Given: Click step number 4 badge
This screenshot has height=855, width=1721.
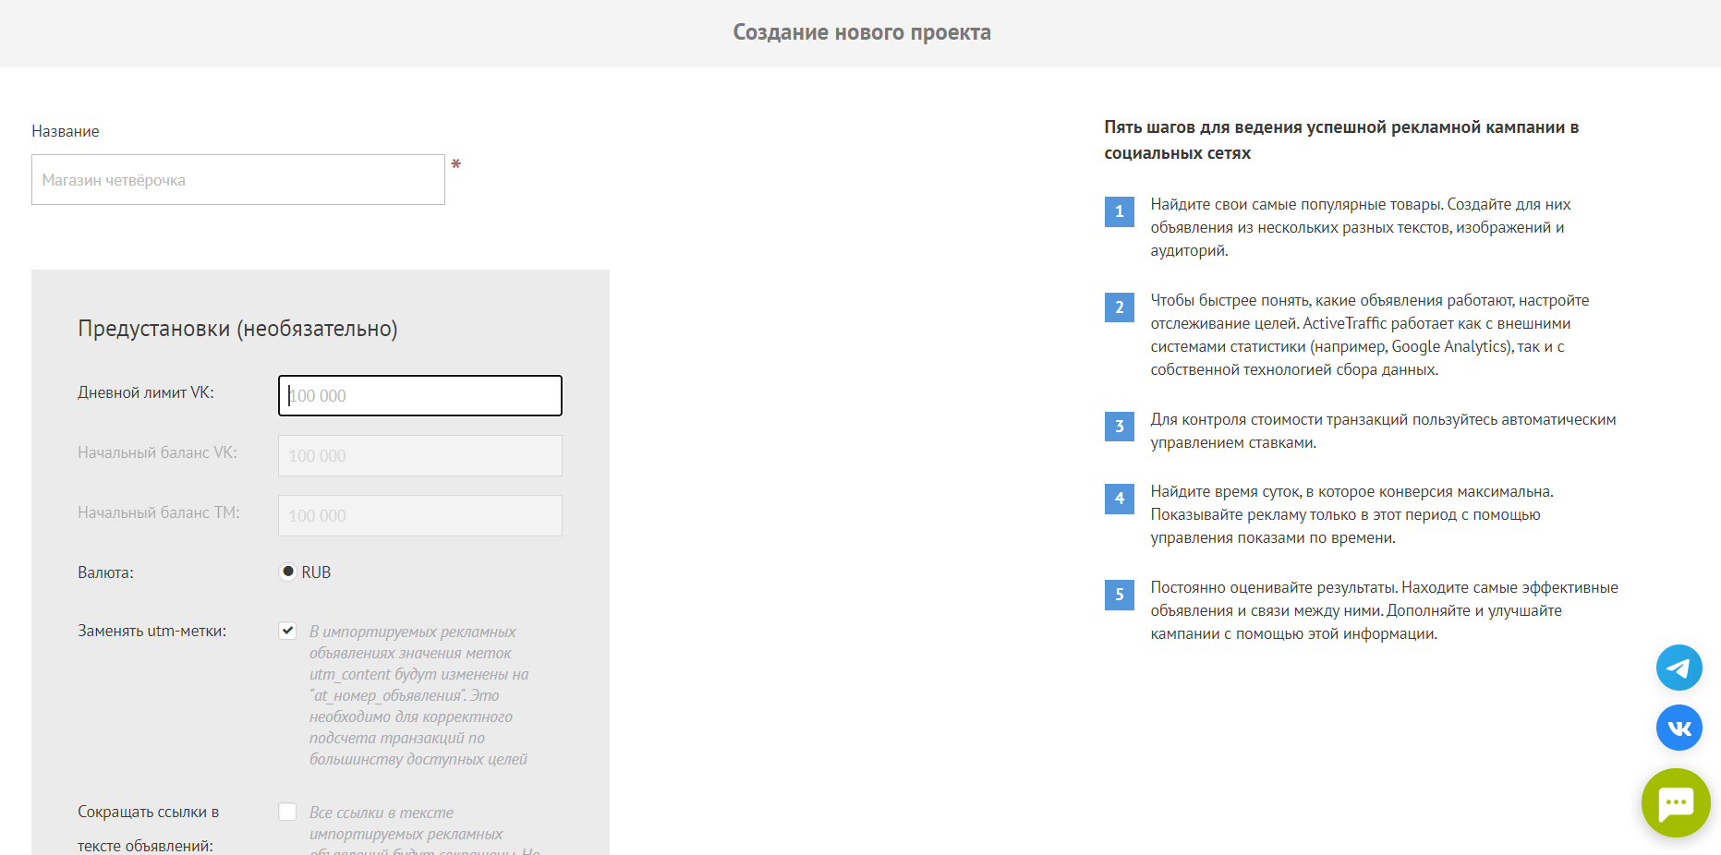Looking at the screenshot, I should click(1119, 499).
